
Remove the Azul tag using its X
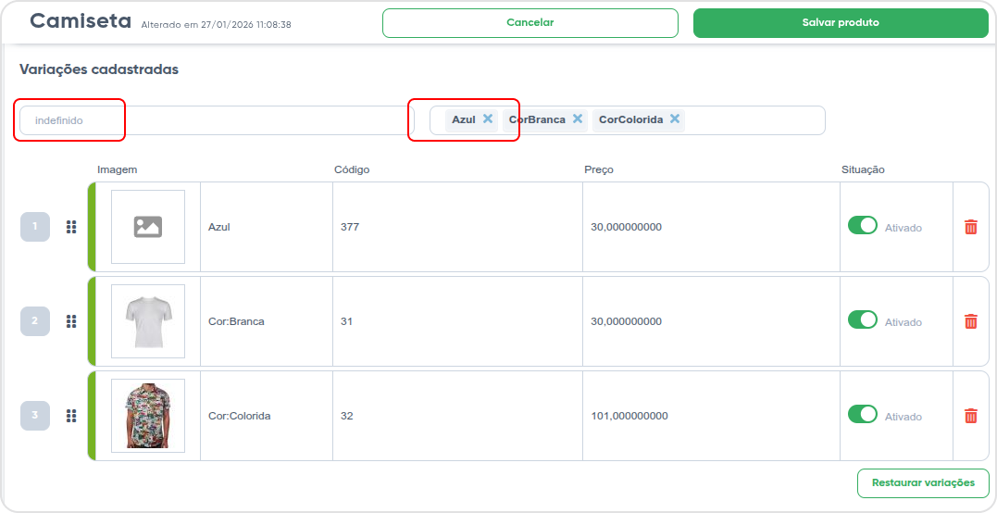coord(488,119)
